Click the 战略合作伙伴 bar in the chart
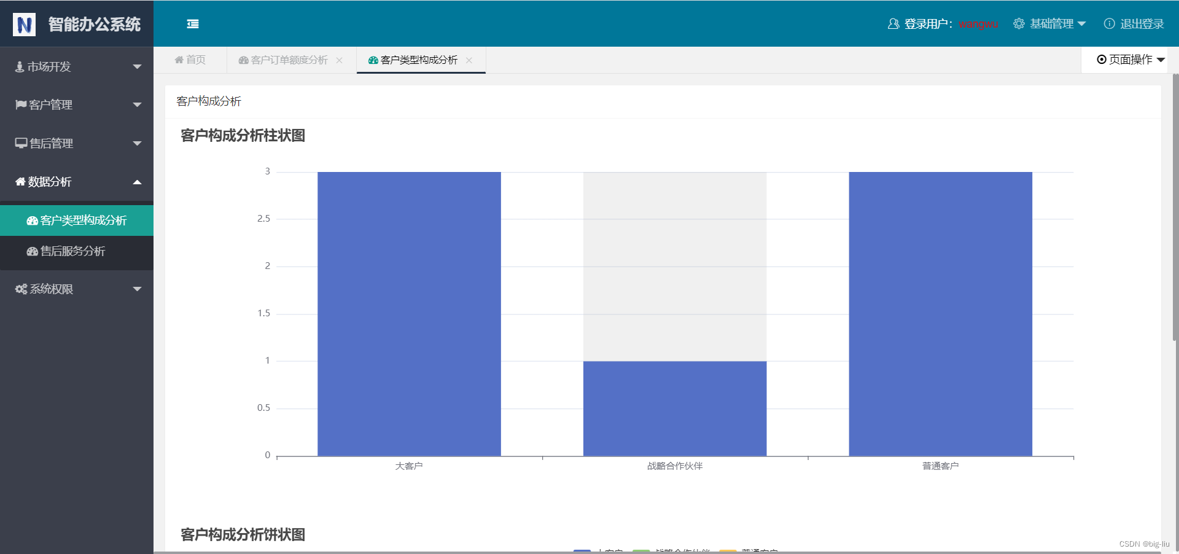This screenshot has width=1179, height=554. (x=675, y=408)
